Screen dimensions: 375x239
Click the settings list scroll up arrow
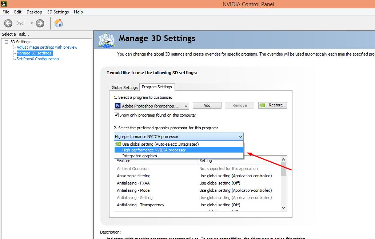(283, 159)
